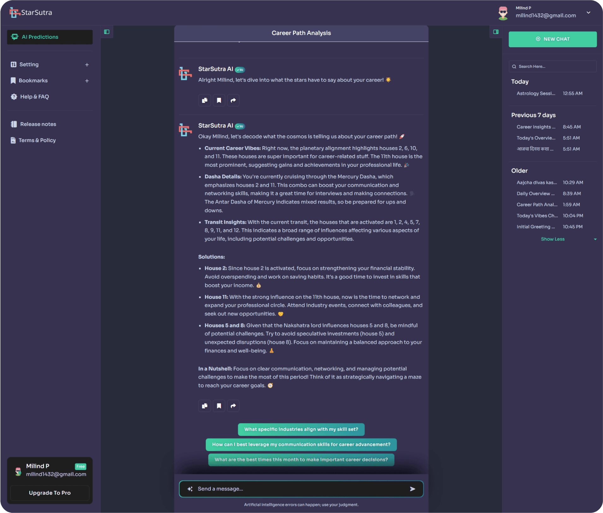603x513 pixels.
Task: Click the Upgrade To Pro button
Action: [50, 492]
